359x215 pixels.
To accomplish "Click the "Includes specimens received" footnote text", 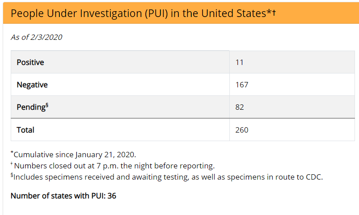I will (168, 177).
